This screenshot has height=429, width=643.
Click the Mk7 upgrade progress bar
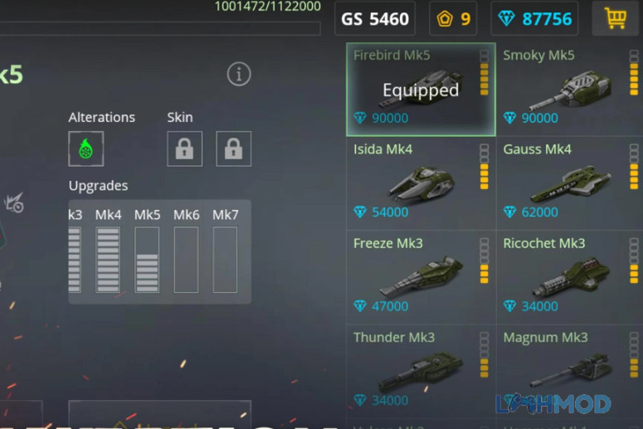[225, 260]
